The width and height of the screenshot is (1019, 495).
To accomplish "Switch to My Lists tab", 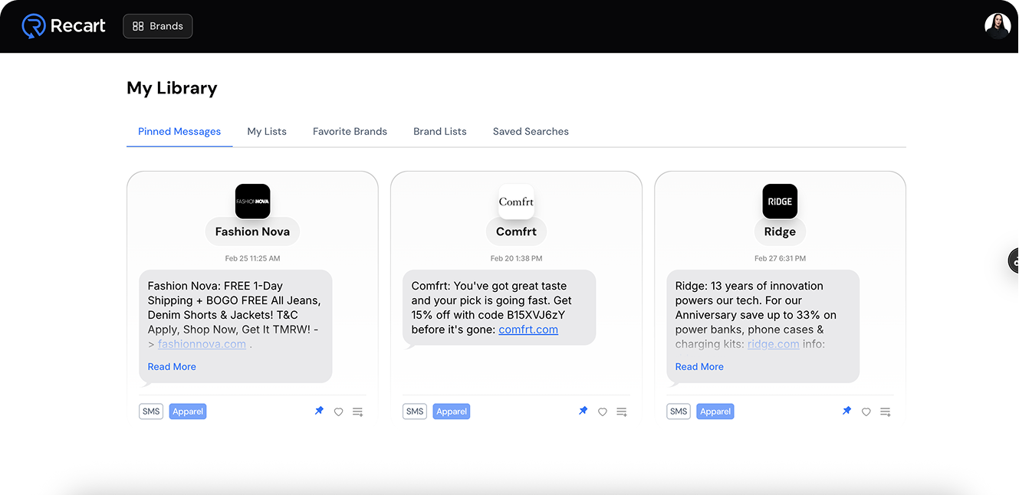I will point(267,132).
